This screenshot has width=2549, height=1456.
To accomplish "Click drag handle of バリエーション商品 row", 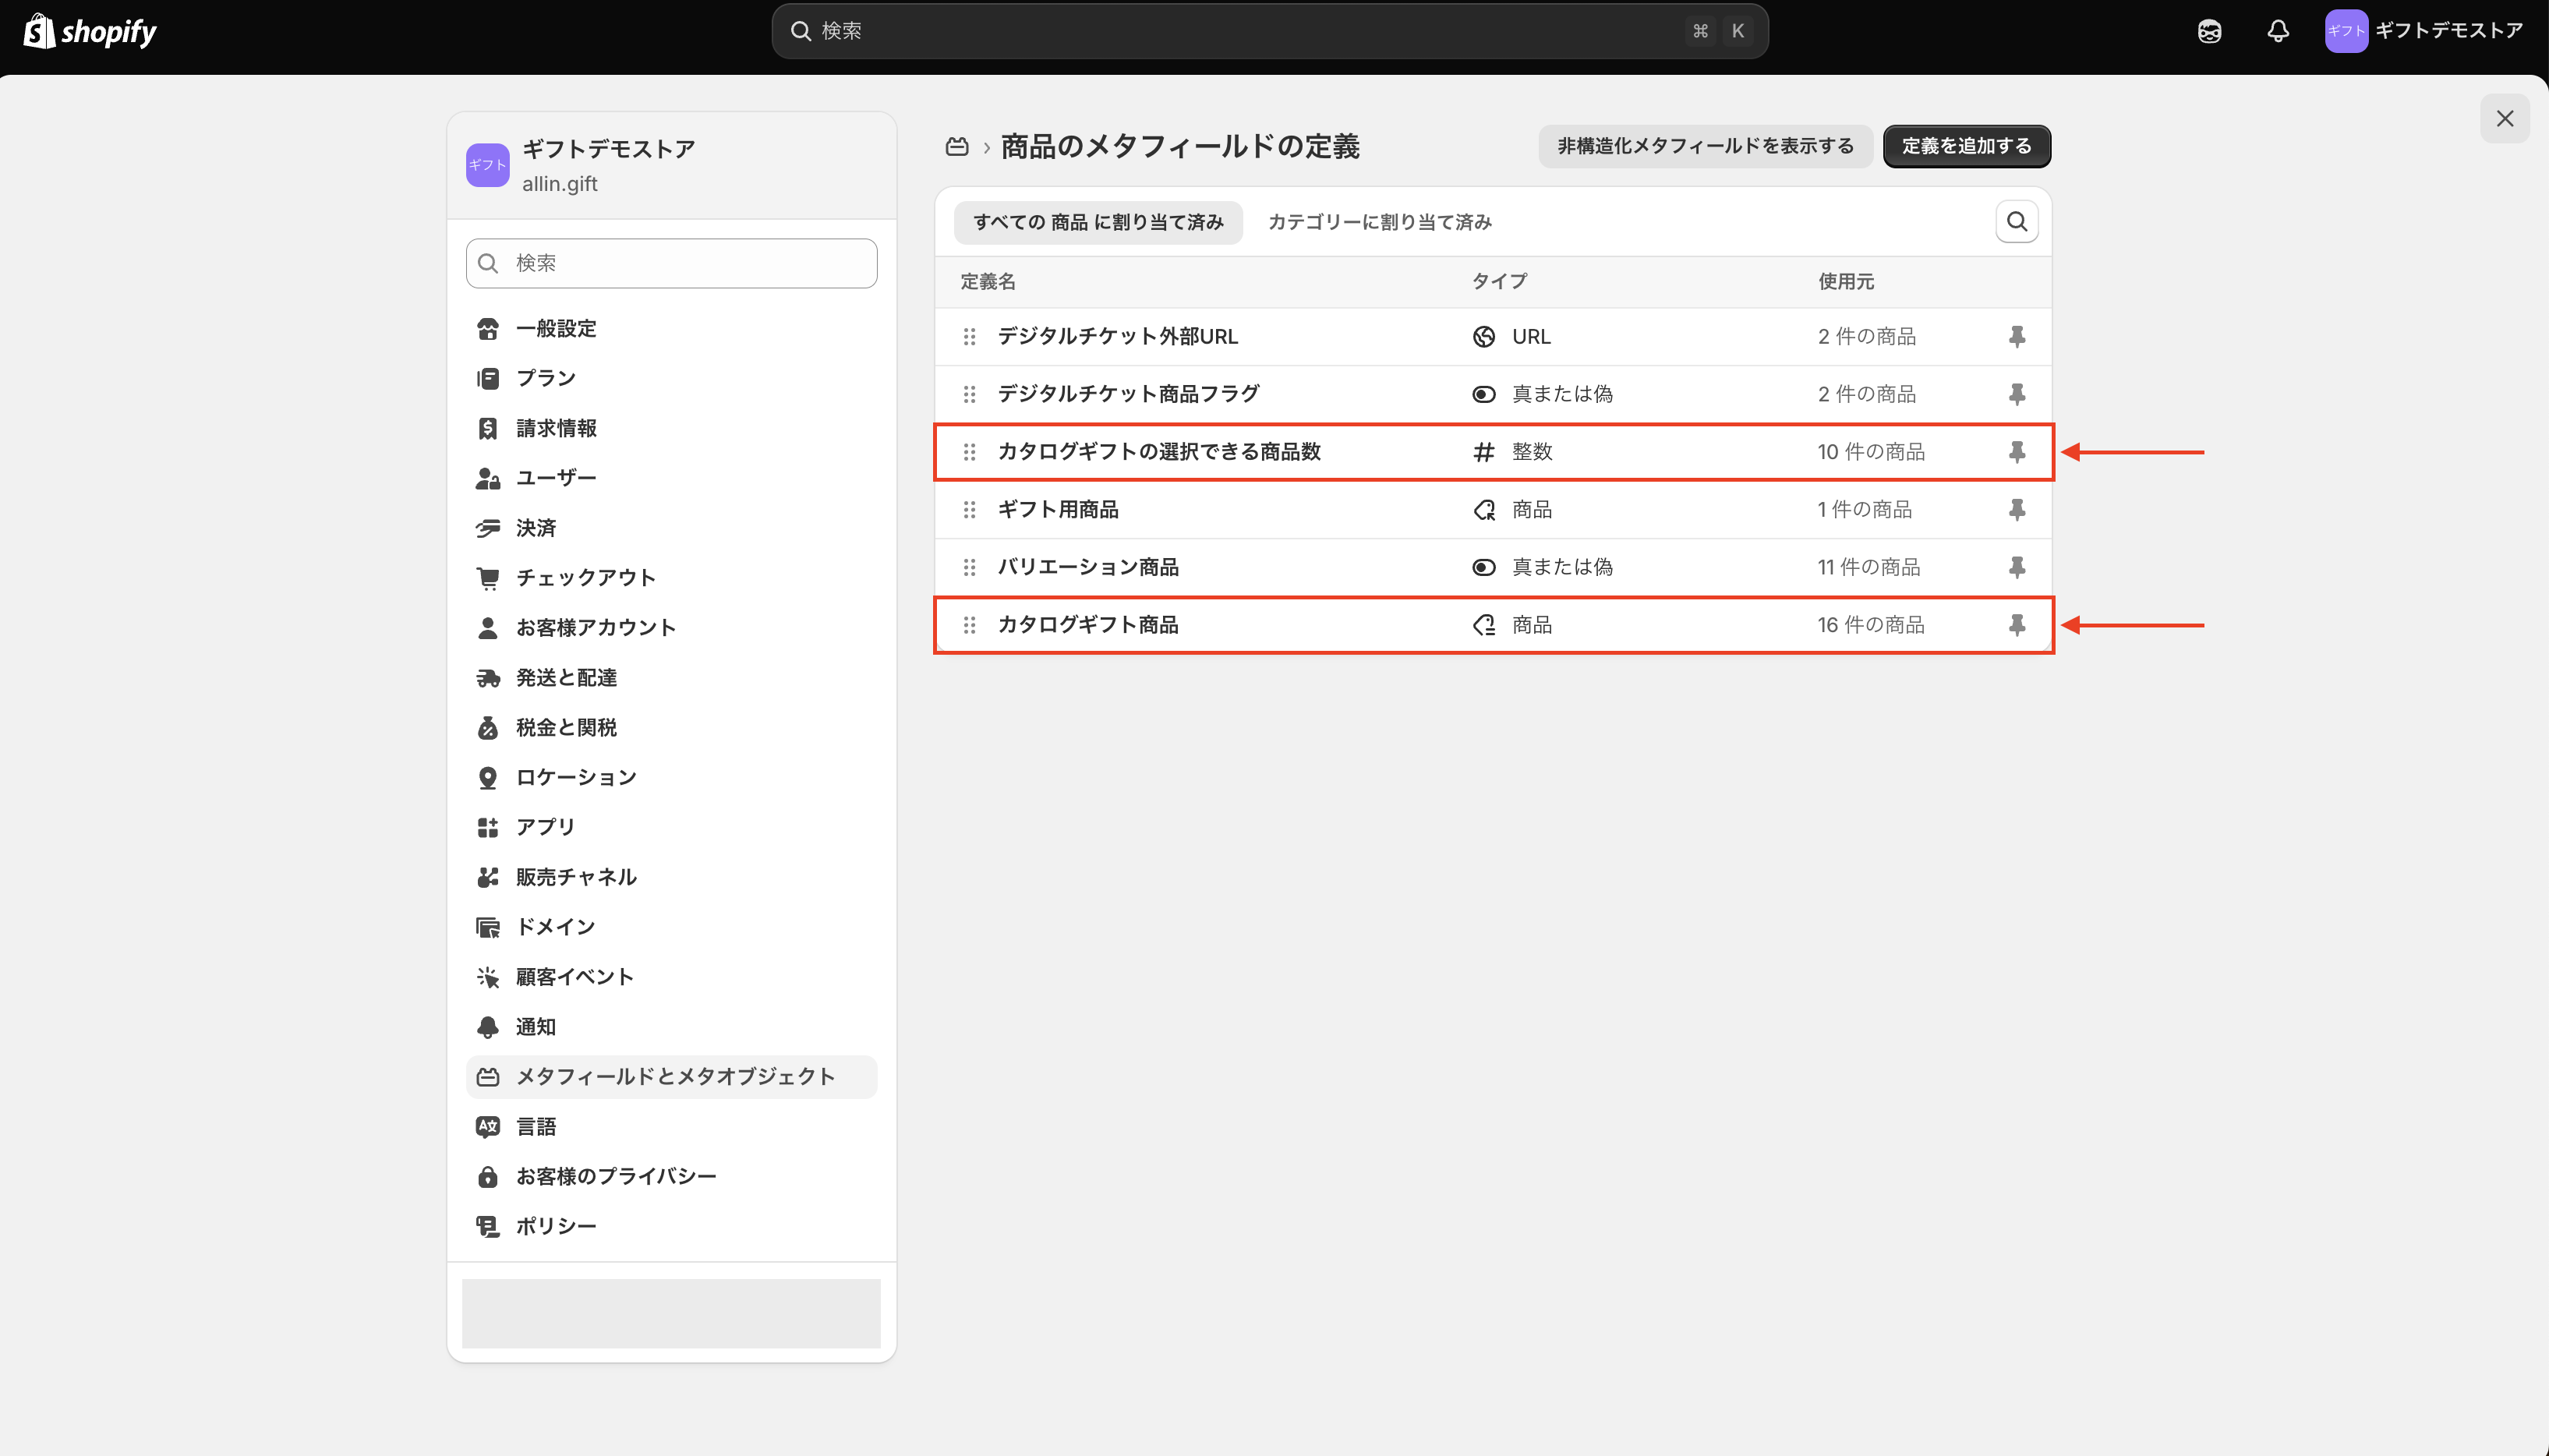I will [x=969, y=567].
